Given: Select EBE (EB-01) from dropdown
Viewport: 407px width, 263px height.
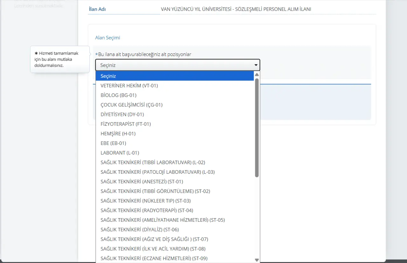Looking at the screenshot, I should (x=113, y=143).
